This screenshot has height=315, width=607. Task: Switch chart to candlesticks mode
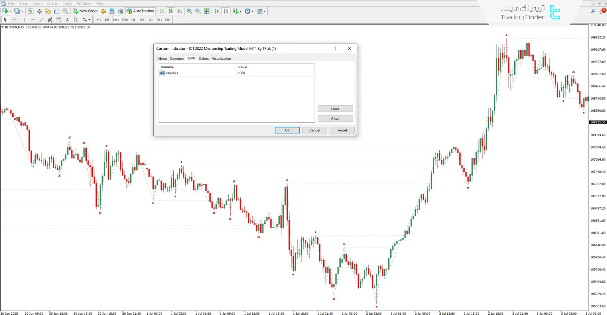[171, 11]
